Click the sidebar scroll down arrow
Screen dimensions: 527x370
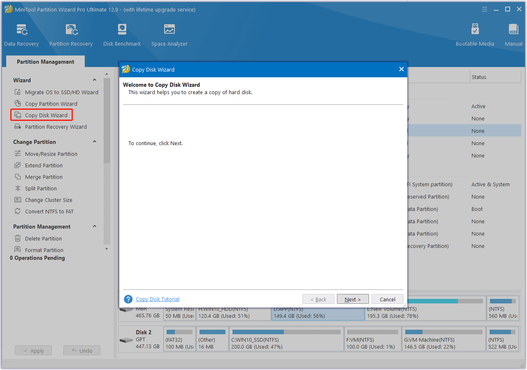(x=107, y=248)
